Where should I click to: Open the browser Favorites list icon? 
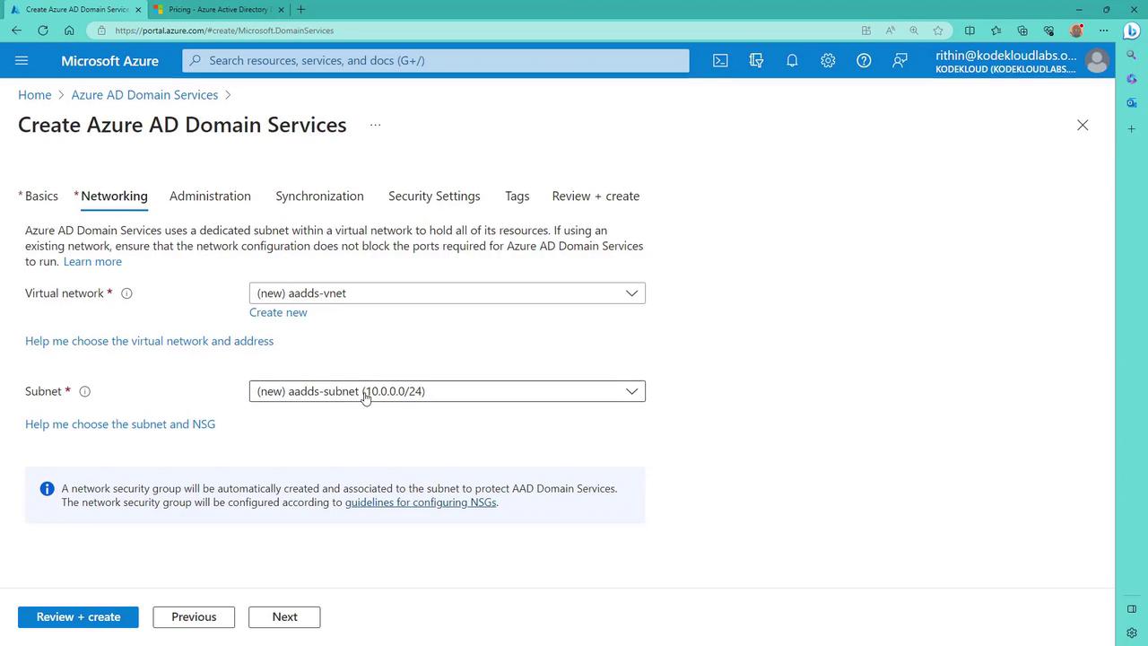tap(996, 31)
